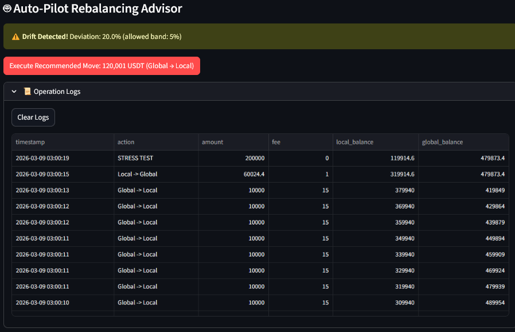Click the scroll icon beside Operation Logs
515x332 pixels.
[x=27, y=92]
